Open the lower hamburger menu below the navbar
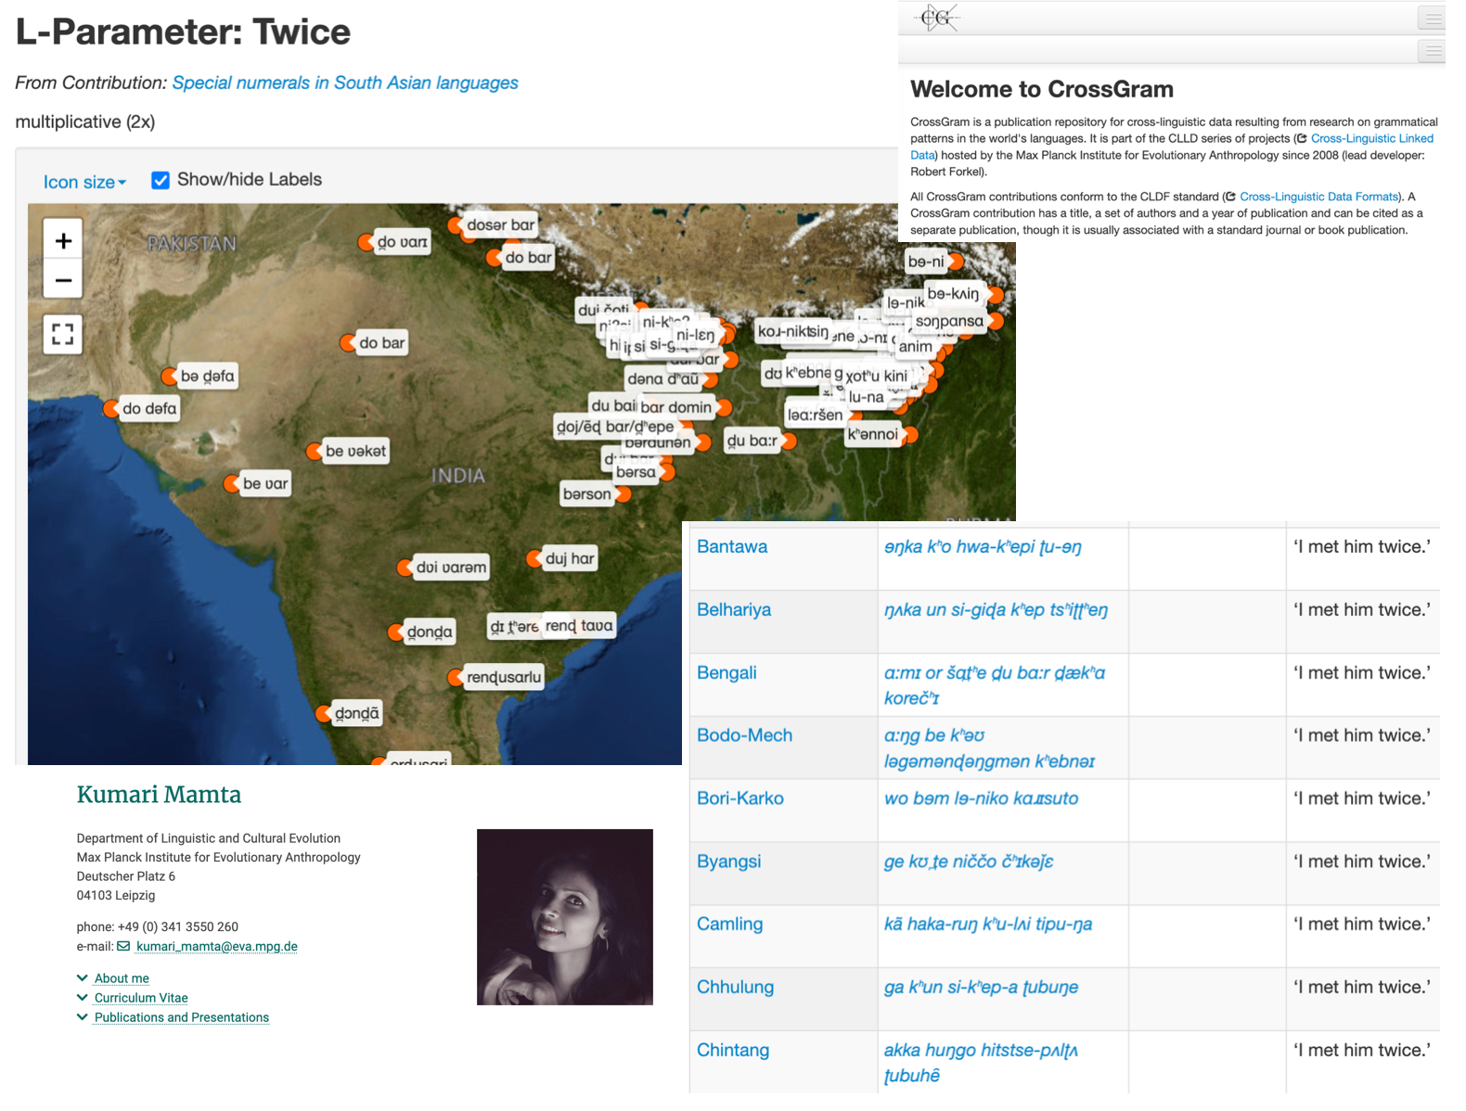This screenshot has height=1111, width=1466. [x=1432, y=51]
